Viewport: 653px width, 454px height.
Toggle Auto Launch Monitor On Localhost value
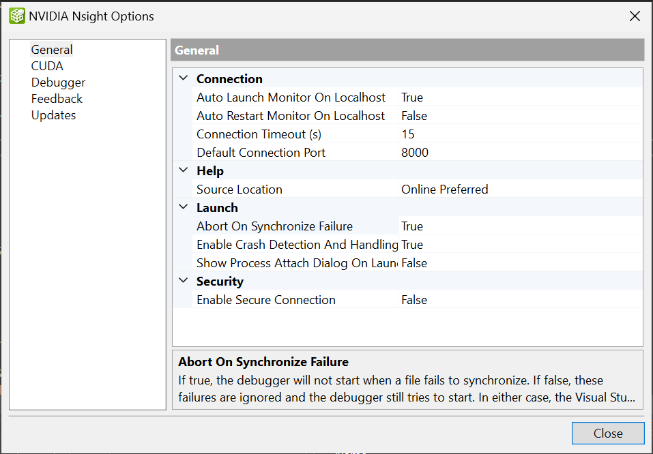(x=519, y=97)
